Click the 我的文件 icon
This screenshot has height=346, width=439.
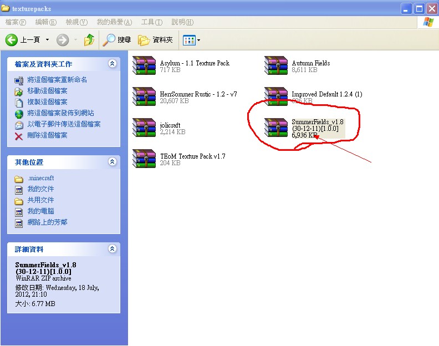19,190
